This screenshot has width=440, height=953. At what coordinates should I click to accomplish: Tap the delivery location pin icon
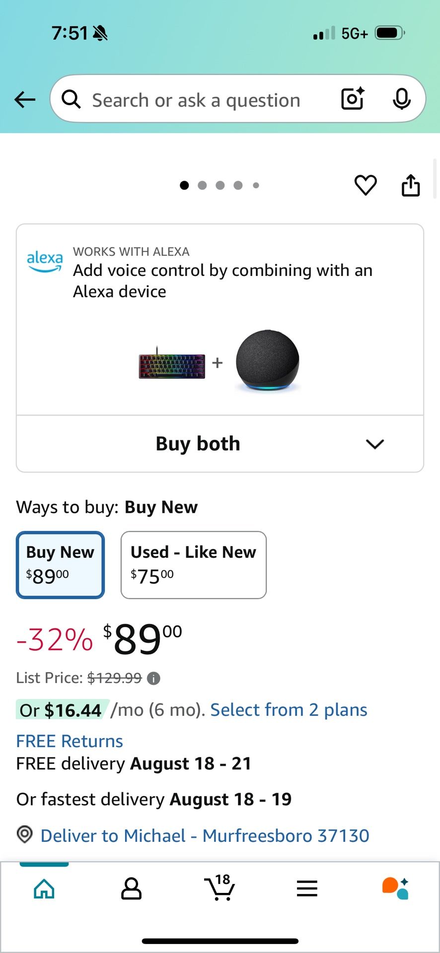(x=25, y=834)
